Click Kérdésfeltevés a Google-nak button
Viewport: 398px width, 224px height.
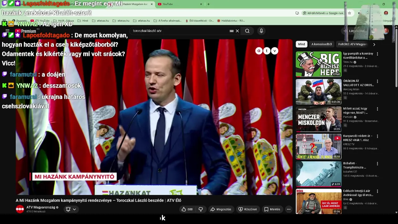[323, 13]
